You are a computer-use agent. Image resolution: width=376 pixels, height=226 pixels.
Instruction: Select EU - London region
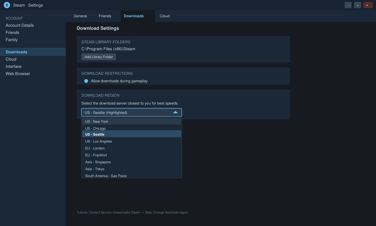point(132,148)
